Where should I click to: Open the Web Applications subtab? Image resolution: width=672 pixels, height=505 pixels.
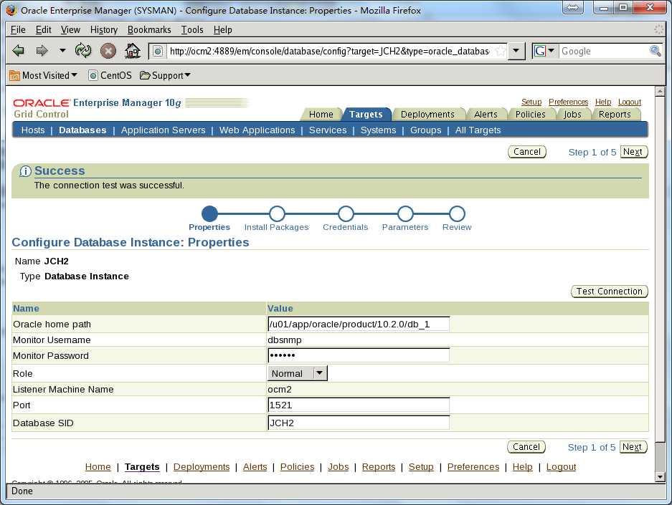257,130
